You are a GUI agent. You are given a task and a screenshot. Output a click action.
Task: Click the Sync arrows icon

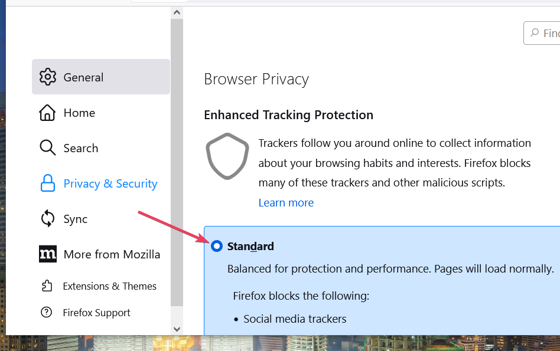[x=47, y=218]
